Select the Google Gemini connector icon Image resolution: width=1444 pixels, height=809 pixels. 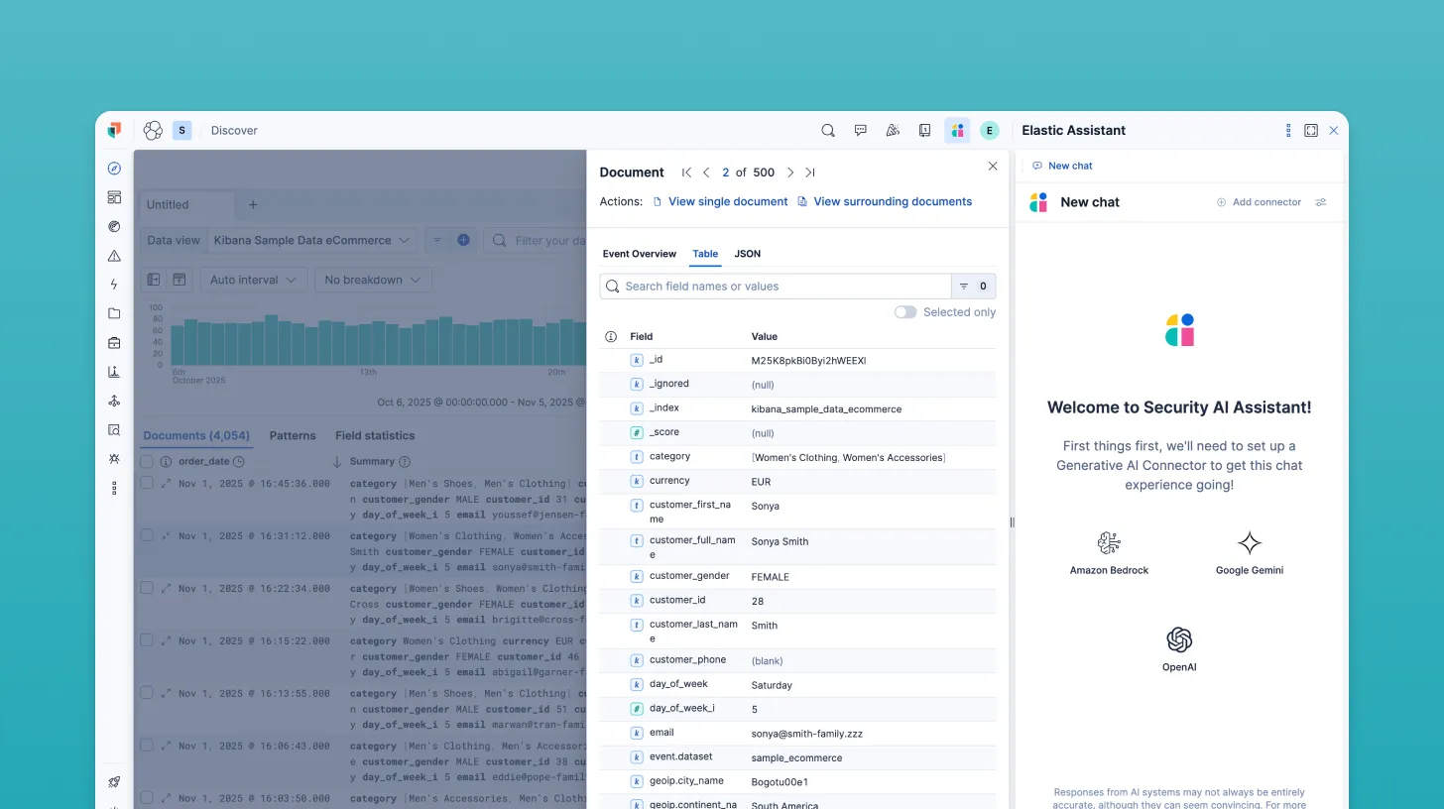(x=1250, y=543)
